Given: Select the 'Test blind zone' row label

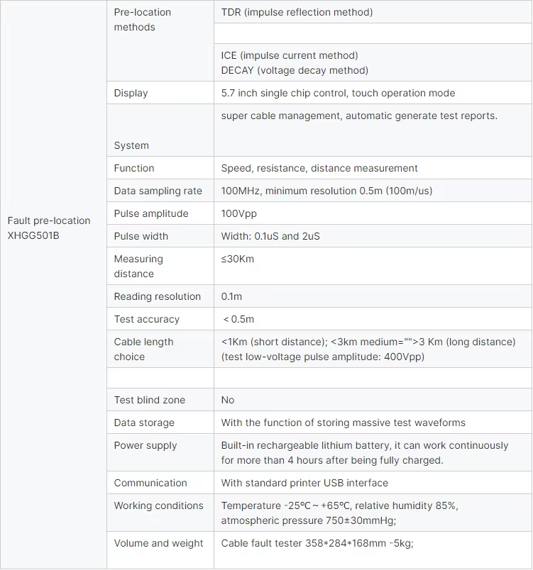Looking at the screenshot, I should [150, 400].
